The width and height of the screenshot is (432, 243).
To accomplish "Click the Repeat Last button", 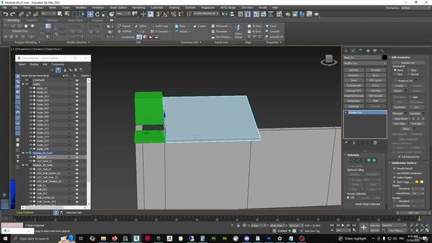I will point(408,63).
